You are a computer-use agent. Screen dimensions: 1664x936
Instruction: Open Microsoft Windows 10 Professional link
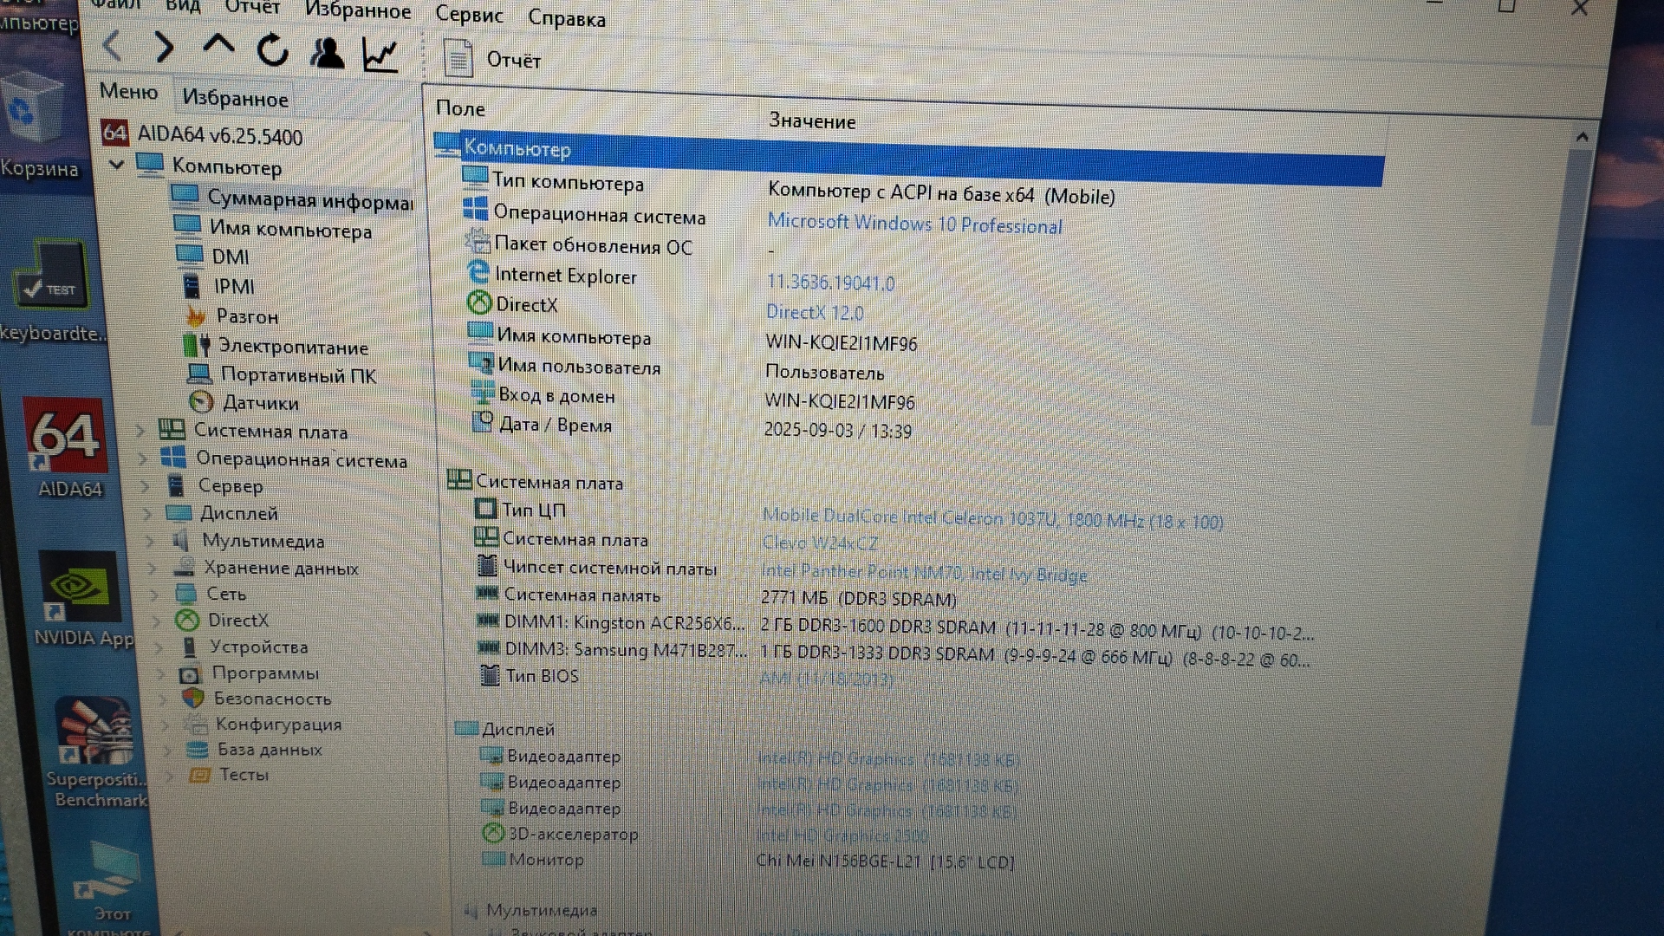click(914, 224)
